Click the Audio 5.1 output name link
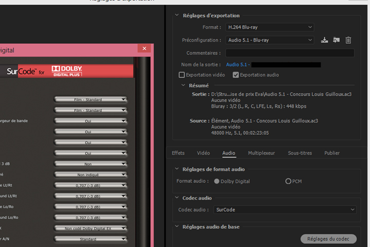This screenshot has height=247, width=370. (236, 65)
